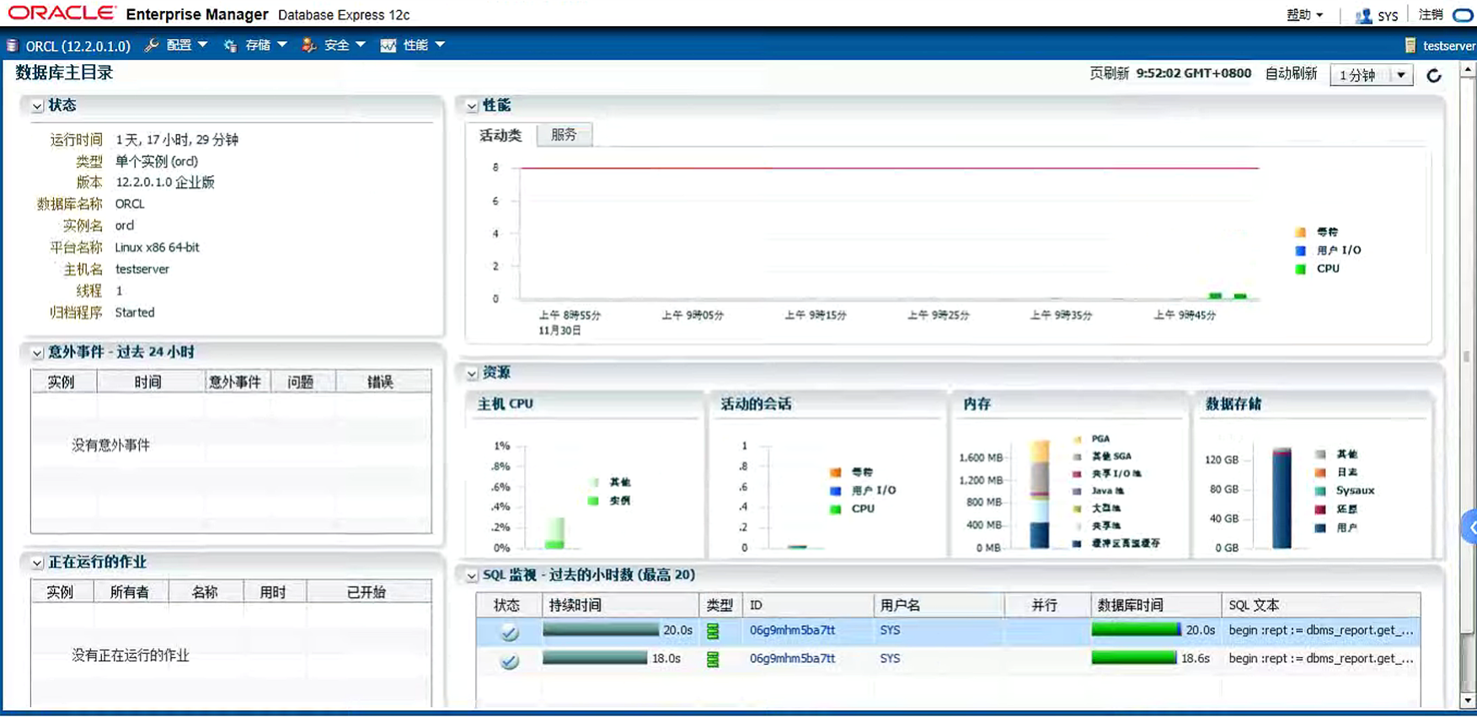Screen dimensions: 1477x717
Task: Click the memory stacked bar chart
Action: (1040, 495)
